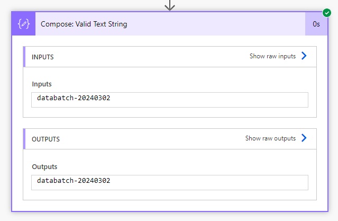Click the databatch-20240302 text in Outputs
338x221 pixels.
pyautogui.click(x=74, y=181)
